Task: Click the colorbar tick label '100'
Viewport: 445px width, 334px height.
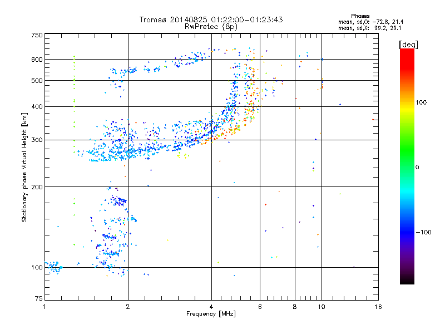Action: click(x=421, y=102)
